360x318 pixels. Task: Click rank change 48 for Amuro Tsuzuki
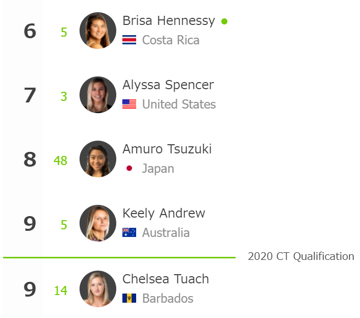click(60, 161)
